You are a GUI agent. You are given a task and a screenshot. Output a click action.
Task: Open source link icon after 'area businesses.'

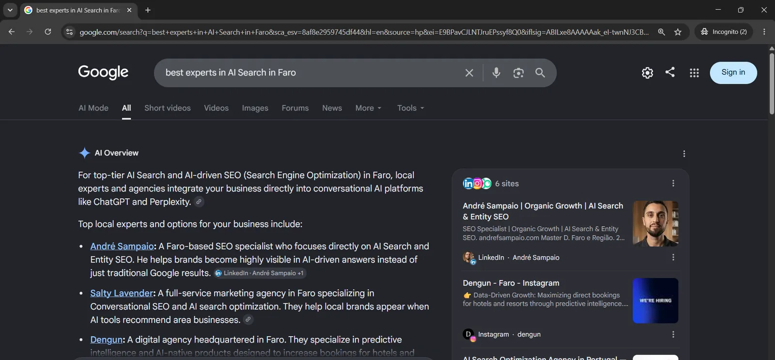pos(248,320)
